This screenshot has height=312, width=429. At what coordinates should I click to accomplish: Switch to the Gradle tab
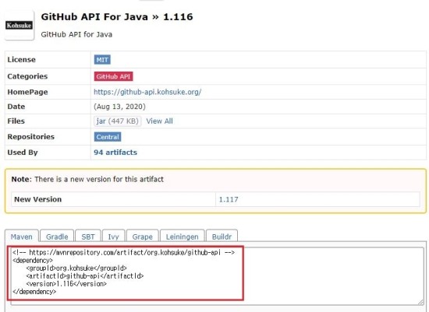tap(57, 237)
